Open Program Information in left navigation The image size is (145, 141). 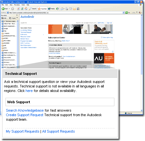26,41
